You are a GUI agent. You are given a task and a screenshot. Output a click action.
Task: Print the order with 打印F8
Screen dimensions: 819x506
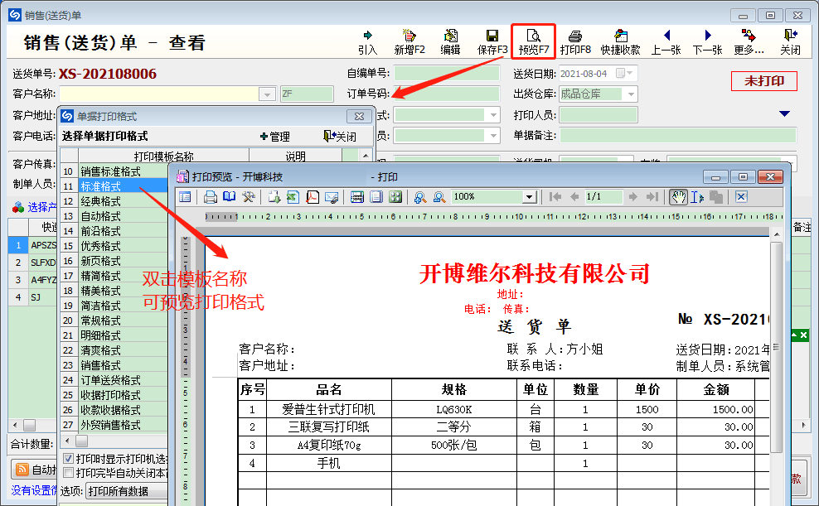pyautogui.click(x=575, y=41)
